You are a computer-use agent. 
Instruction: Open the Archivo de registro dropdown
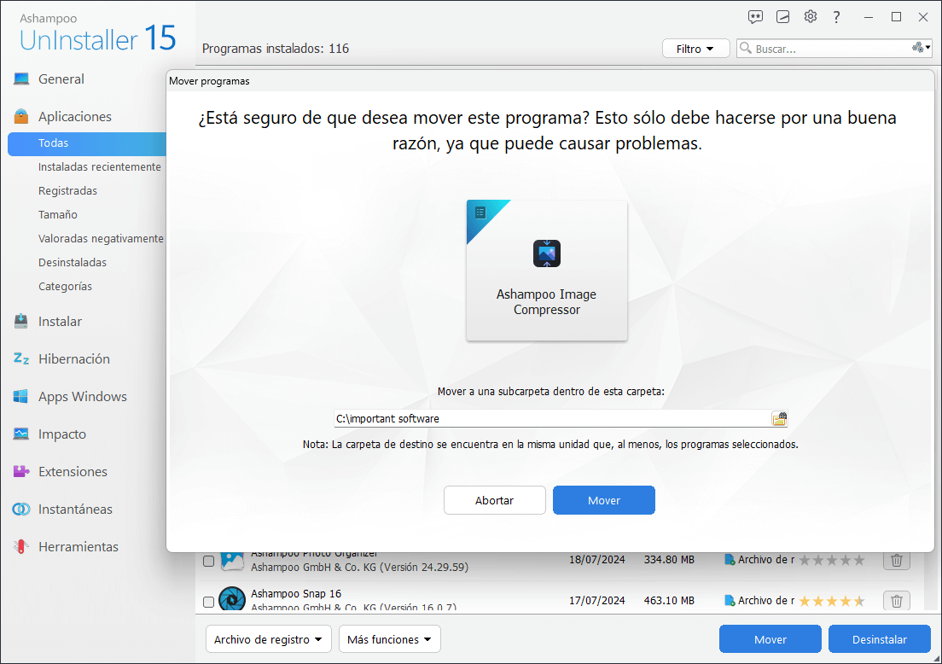269,639
